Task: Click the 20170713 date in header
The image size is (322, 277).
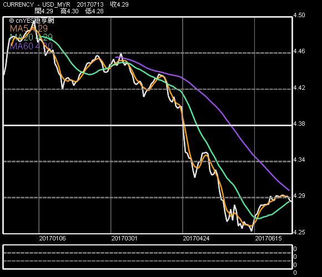Action: click(x=90, y=4)
